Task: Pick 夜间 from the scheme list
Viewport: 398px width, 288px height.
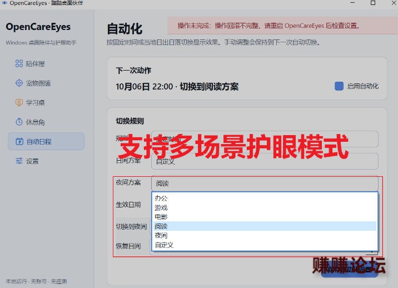Action: pos(265,235)
